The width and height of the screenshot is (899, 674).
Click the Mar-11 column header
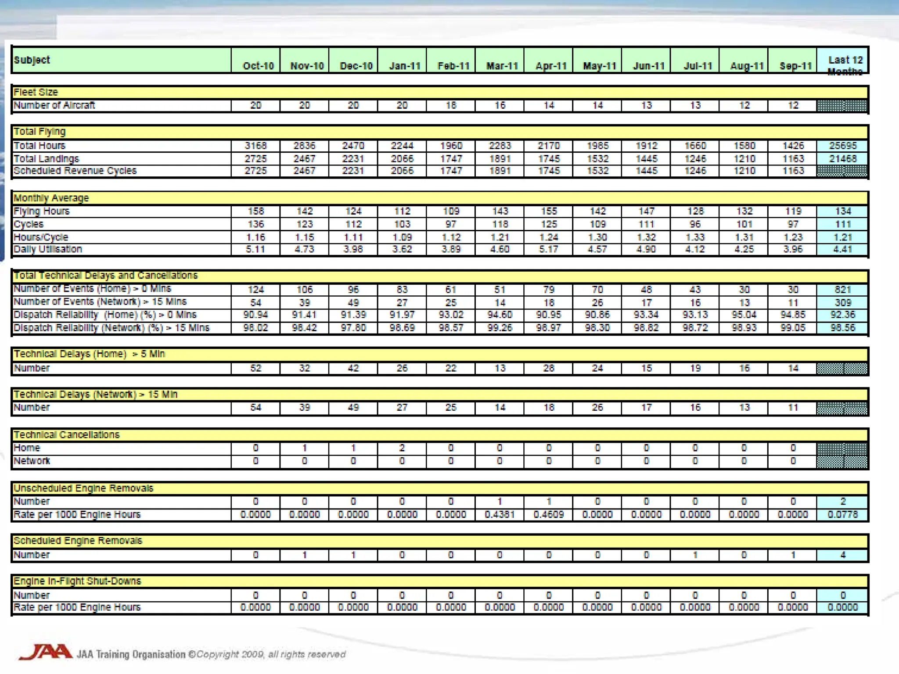point(502,66)
